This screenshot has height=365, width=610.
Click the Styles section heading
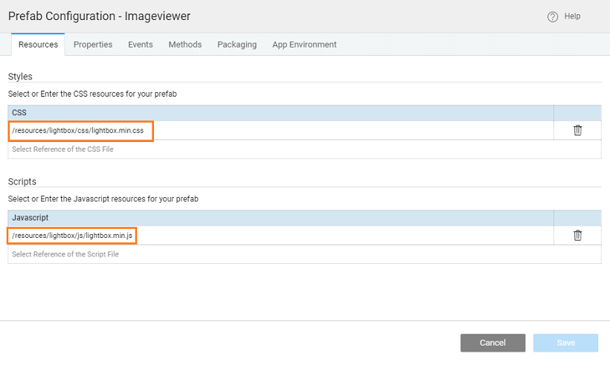click(20, 77)
